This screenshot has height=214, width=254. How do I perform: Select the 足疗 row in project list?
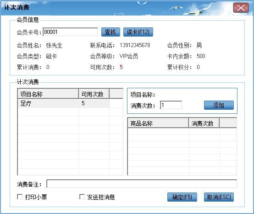click(x=64, y=103)
